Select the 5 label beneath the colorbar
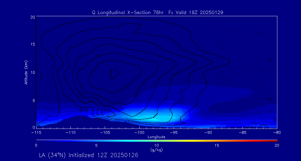The height and width of the screenshot is (161, 301). coord(96,146)
